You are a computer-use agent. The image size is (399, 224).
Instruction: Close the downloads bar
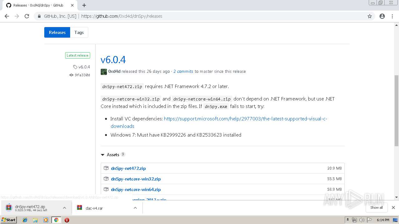(393, 208)
